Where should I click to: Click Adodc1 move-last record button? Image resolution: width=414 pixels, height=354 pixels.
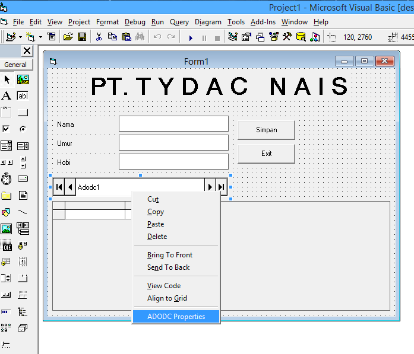point(222,187)
